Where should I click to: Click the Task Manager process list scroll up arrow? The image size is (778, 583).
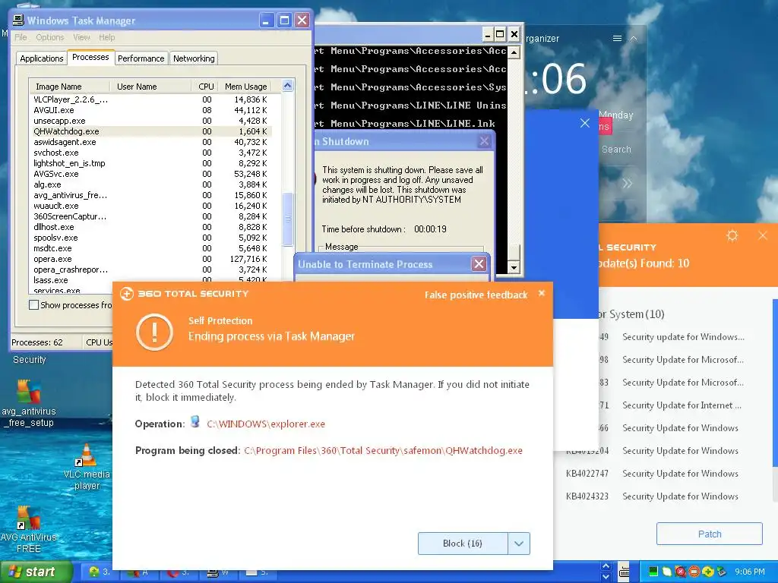pyautogui.click(x=287, y=86)
